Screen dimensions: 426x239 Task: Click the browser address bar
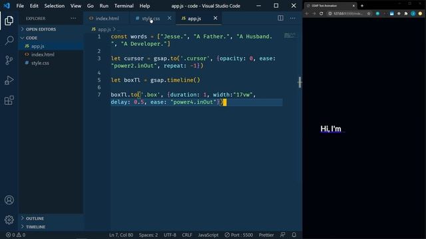pos(348,13)
